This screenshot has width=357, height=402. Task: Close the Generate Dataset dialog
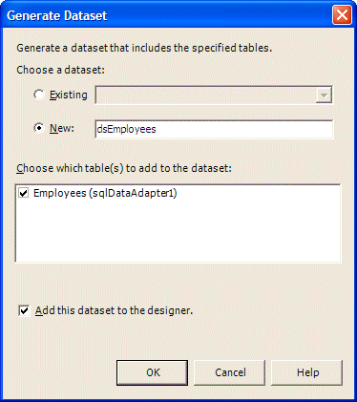tap(342, 15)
